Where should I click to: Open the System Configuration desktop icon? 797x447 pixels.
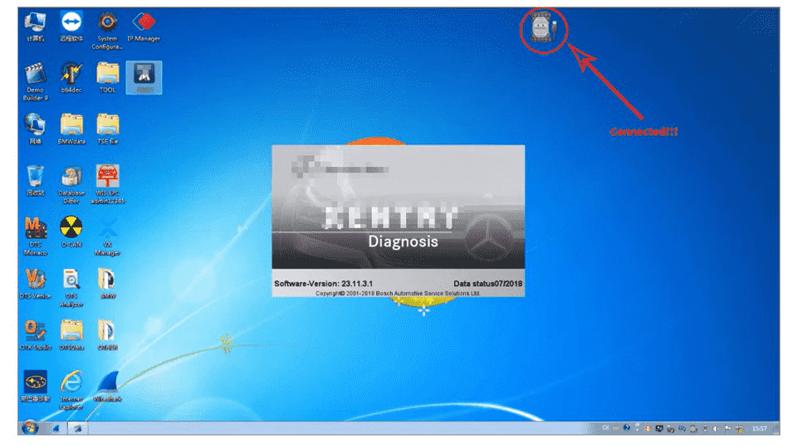(x=107, y=31)
